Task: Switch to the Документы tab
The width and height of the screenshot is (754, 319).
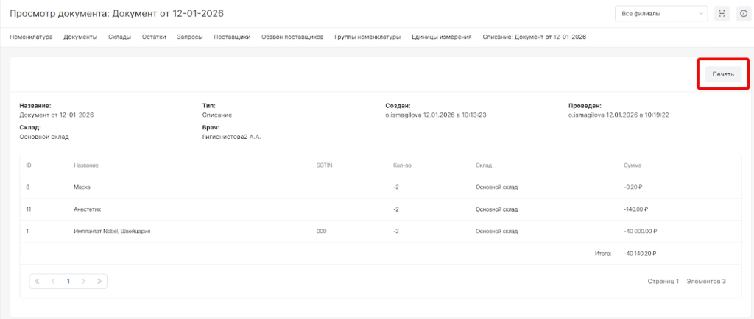Action: [80, 37]
